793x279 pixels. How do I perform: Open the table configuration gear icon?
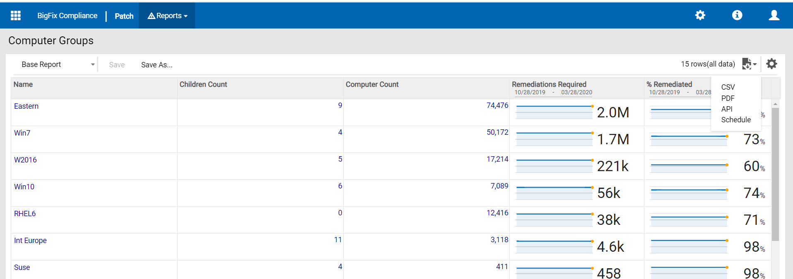771,64
